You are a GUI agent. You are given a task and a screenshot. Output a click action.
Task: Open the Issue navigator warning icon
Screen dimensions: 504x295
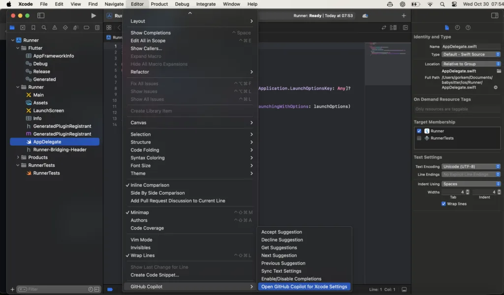(55, 28)
